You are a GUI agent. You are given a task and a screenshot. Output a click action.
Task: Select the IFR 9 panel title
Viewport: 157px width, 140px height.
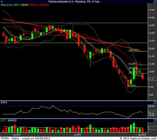coord(4,102)
